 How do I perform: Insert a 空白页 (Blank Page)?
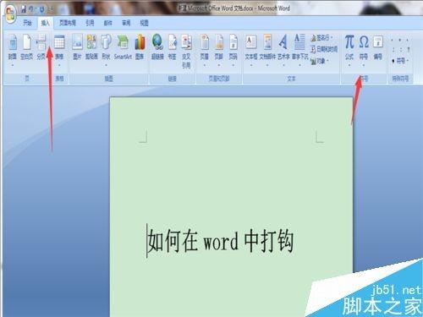(26, 46)
